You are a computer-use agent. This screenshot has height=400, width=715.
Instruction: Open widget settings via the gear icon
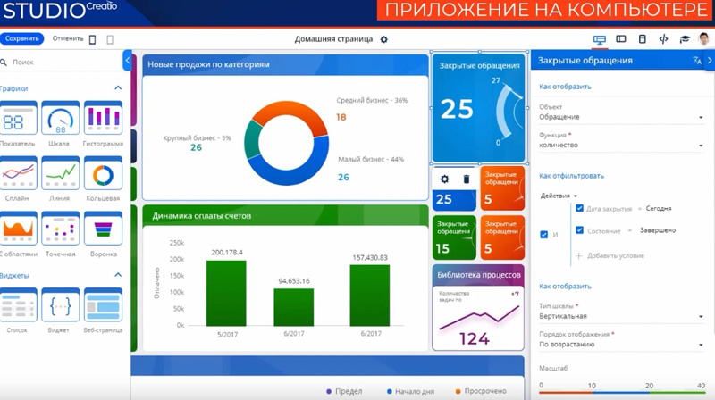[444, 179]
